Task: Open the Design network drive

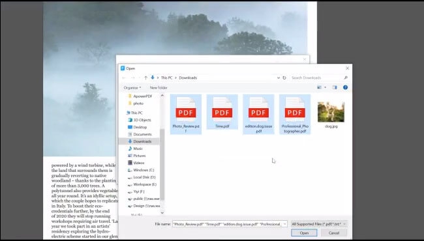Action: [x=144, y=206]
